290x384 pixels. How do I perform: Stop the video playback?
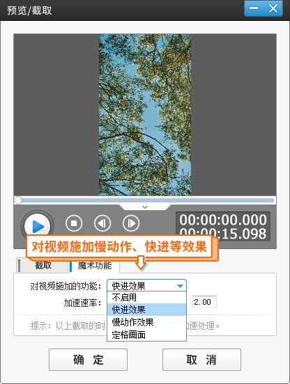point(74,223)
